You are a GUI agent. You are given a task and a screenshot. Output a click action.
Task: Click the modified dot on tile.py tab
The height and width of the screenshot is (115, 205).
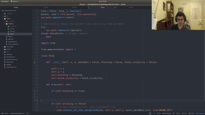tap(115, 7)
